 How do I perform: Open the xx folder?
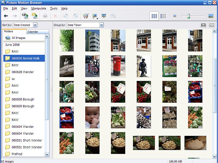click(x=24, y=79)
